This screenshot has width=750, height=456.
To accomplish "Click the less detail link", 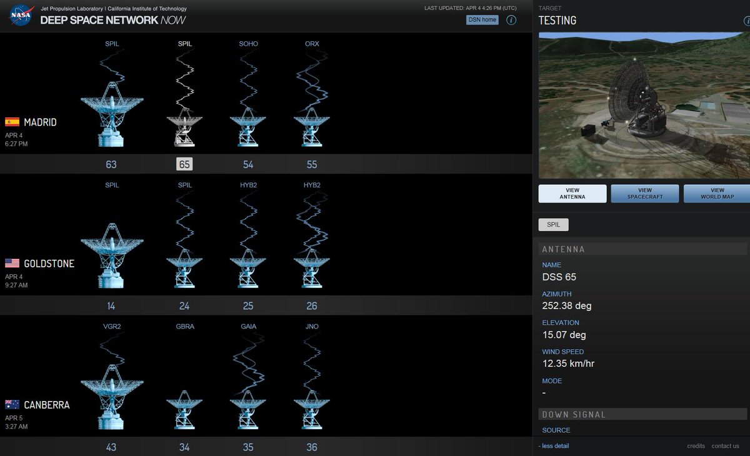I will click(x=554, y=446).
